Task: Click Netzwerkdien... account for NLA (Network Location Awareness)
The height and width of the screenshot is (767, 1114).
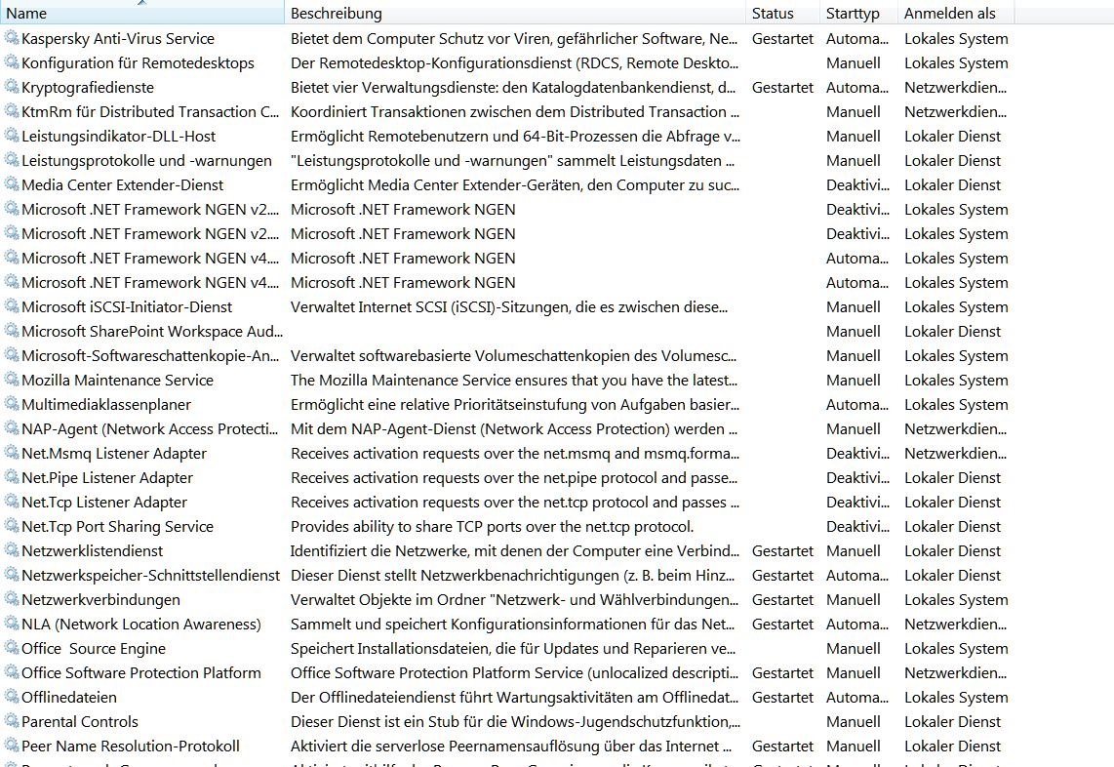Action: click(x=956, y=625)
